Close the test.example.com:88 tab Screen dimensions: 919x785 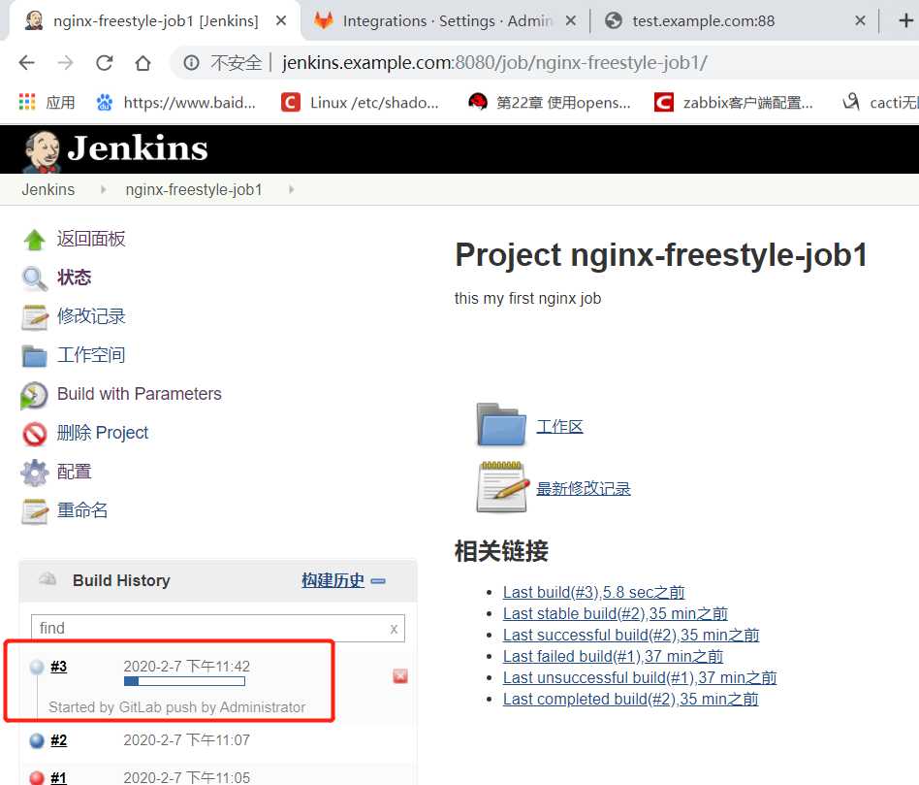pyautogui.click(x=860, y=21)
